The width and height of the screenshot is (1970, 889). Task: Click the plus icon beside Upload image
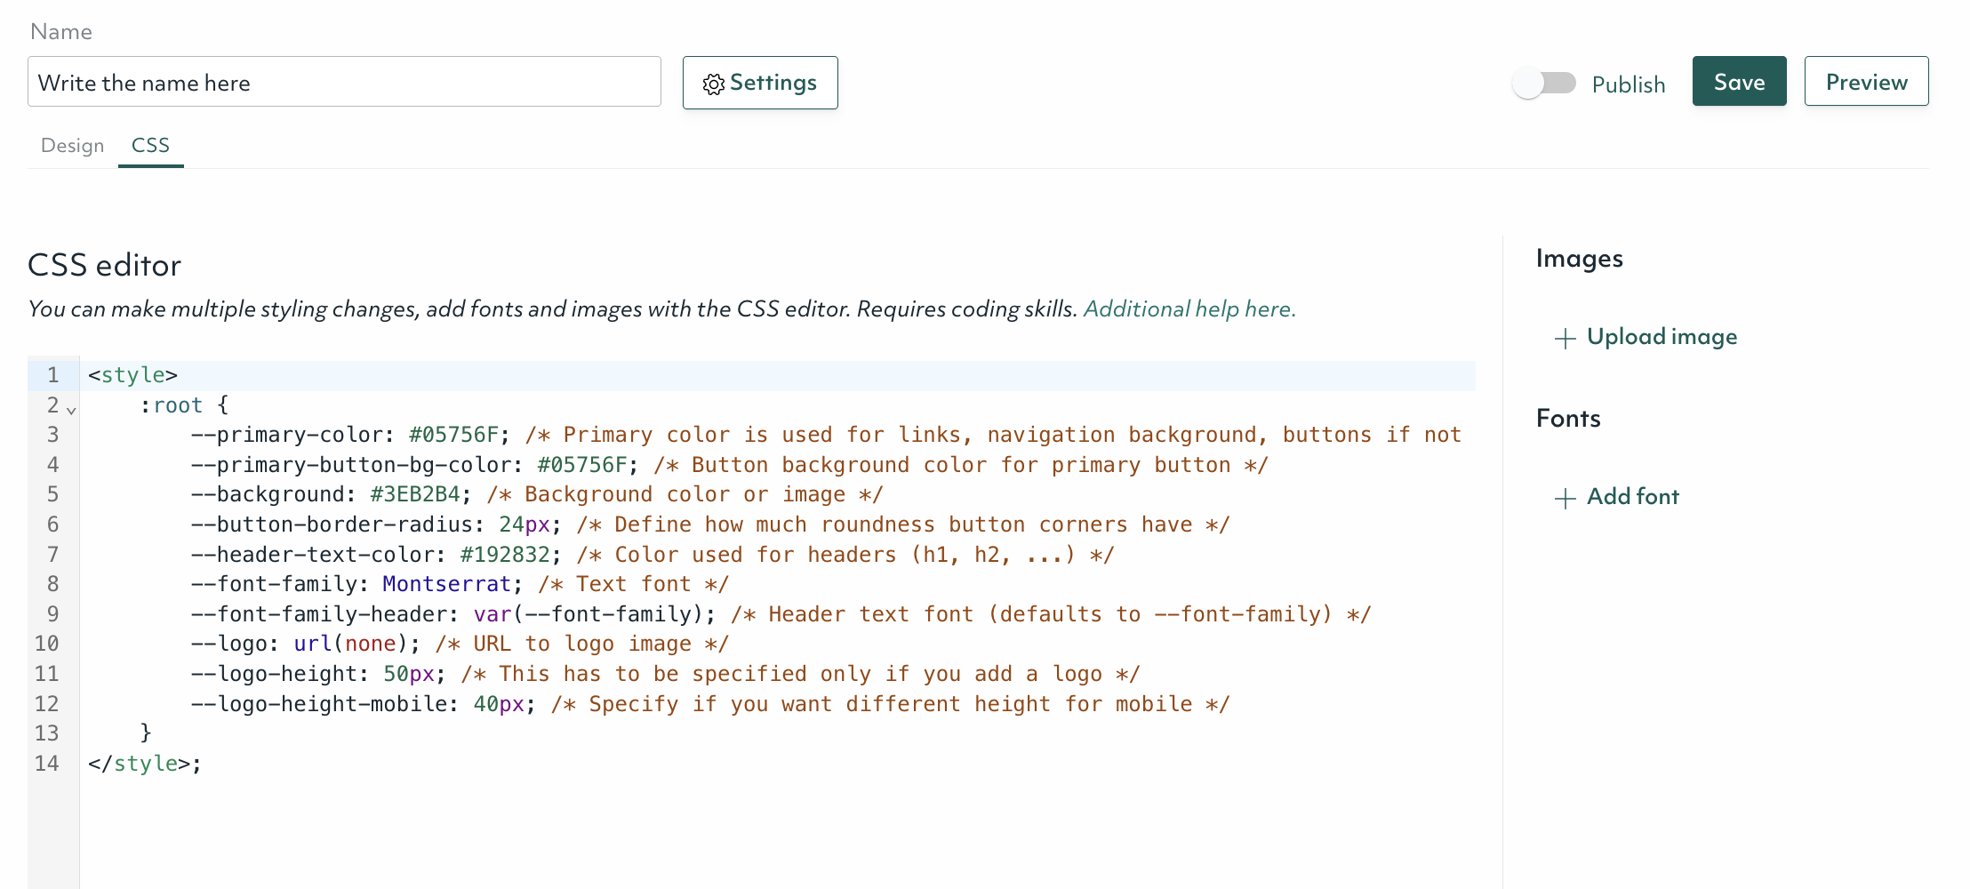click(1565, 339)
